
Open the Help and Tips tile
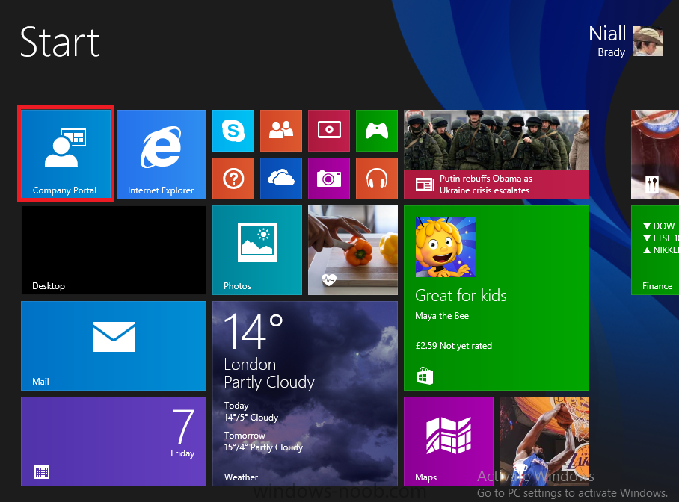[233, 179]
